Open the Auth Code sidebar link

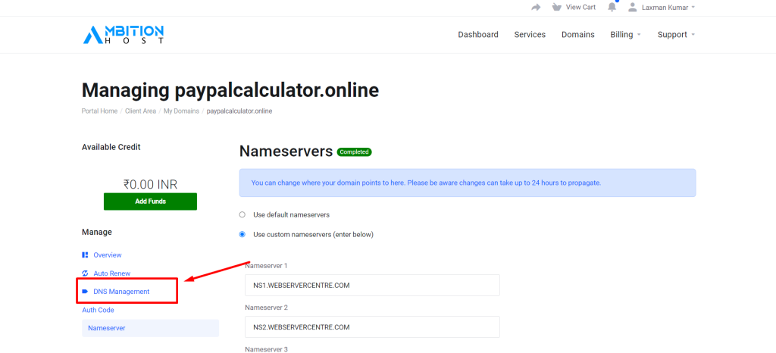coord(98,310)
